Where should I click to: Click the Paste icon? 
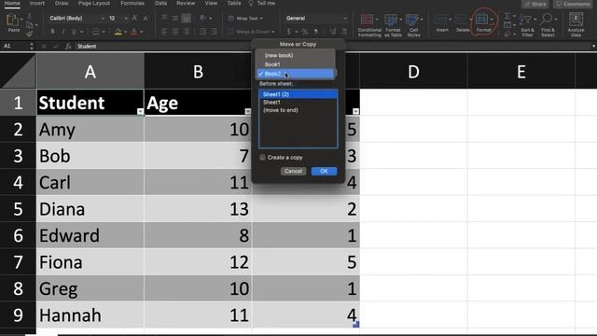click(13, 21)
